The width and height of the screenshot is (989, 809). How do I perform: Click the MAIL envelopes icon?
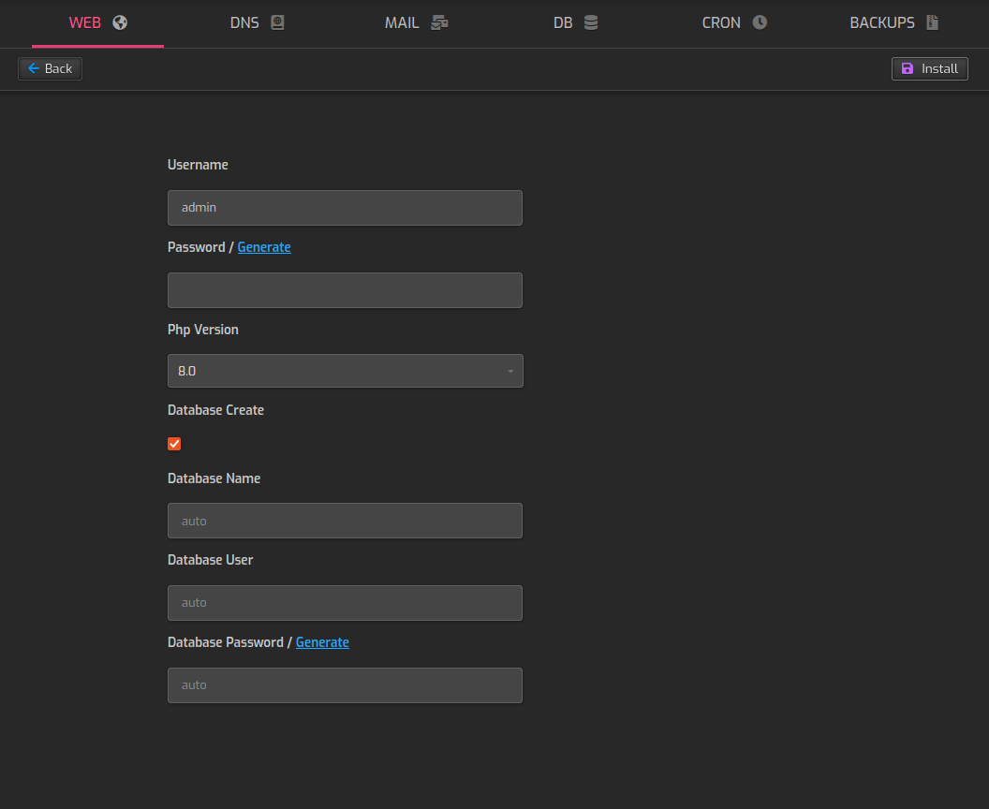click(439, 22)
